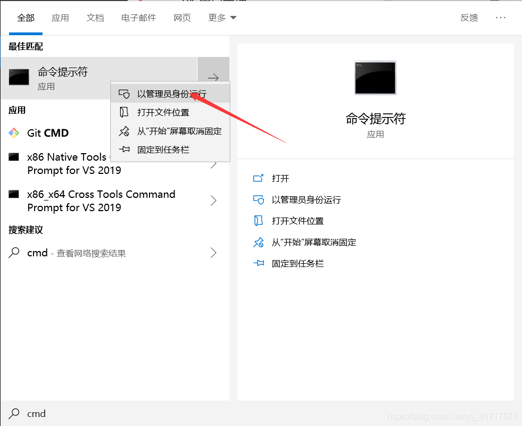Click 从"开始"屏幕取消固定 in the right pane
Image resolution: width=522 pixels, height=426 pixels.
(x=314, y=243)
